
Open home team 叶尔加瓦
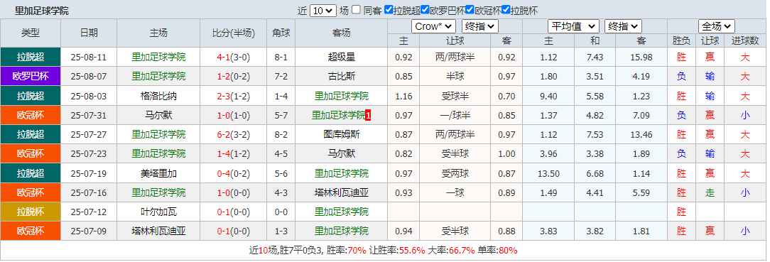pyautogui.click(x=158, y=212)
